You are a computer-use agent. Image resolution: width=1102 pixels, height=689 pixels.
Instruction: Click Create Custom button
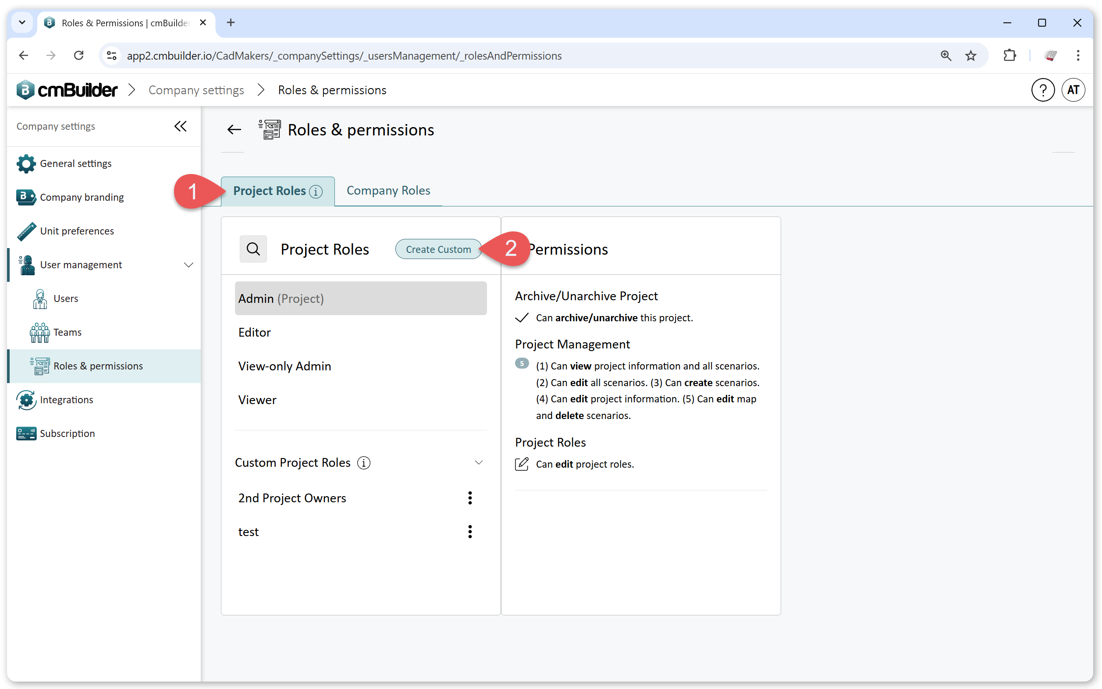coord(438,249)
